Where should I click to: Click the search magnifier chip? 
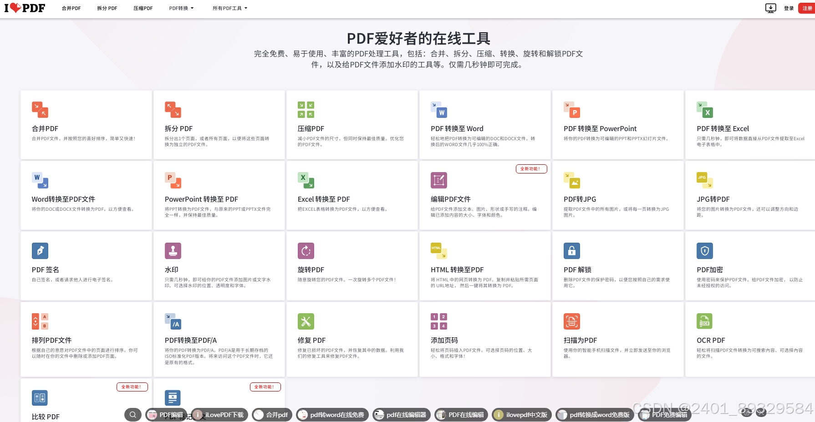[x=133, y=415]
